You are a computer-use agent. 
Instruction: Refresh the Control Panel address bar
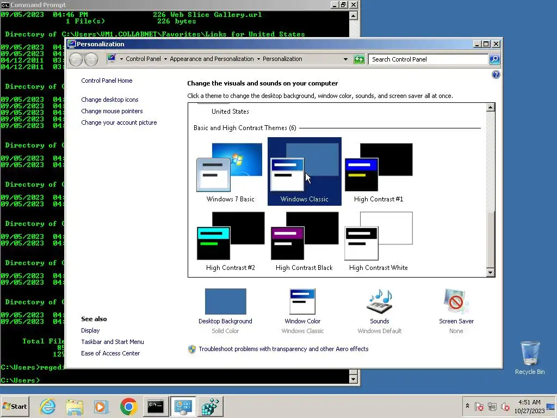[359, 59]
